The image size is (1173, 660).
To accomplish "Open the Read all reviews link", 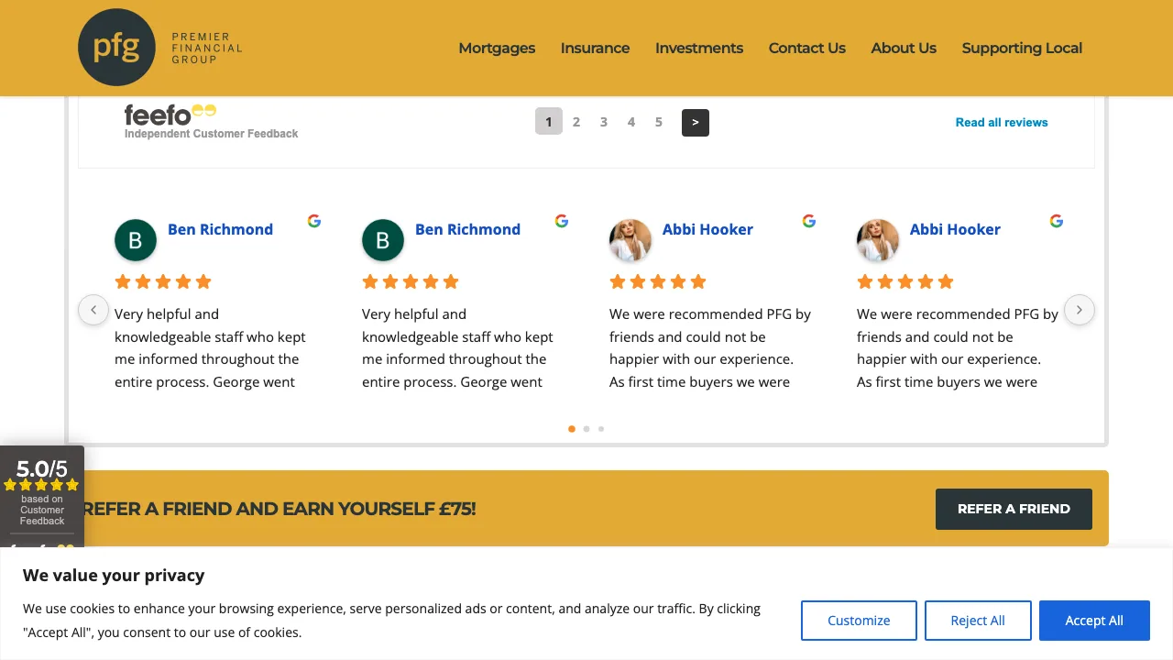I will pos(1002,122).
